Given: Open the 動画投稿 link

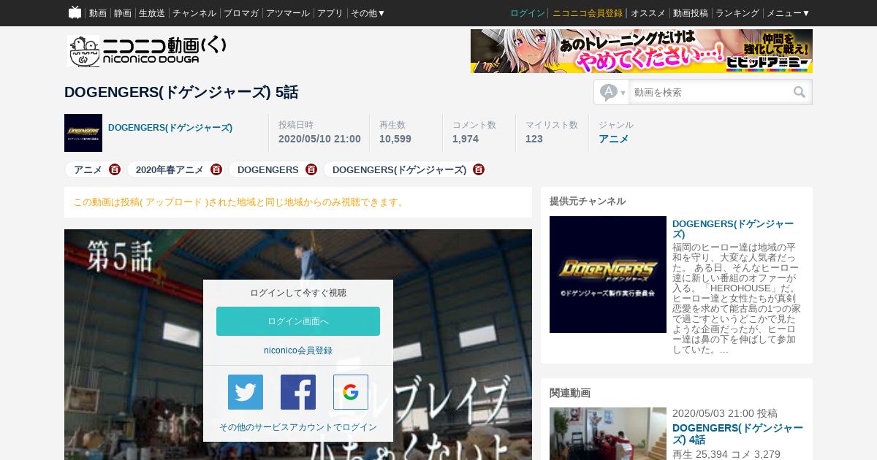Looking at the screenshot, I should (691, 13).
